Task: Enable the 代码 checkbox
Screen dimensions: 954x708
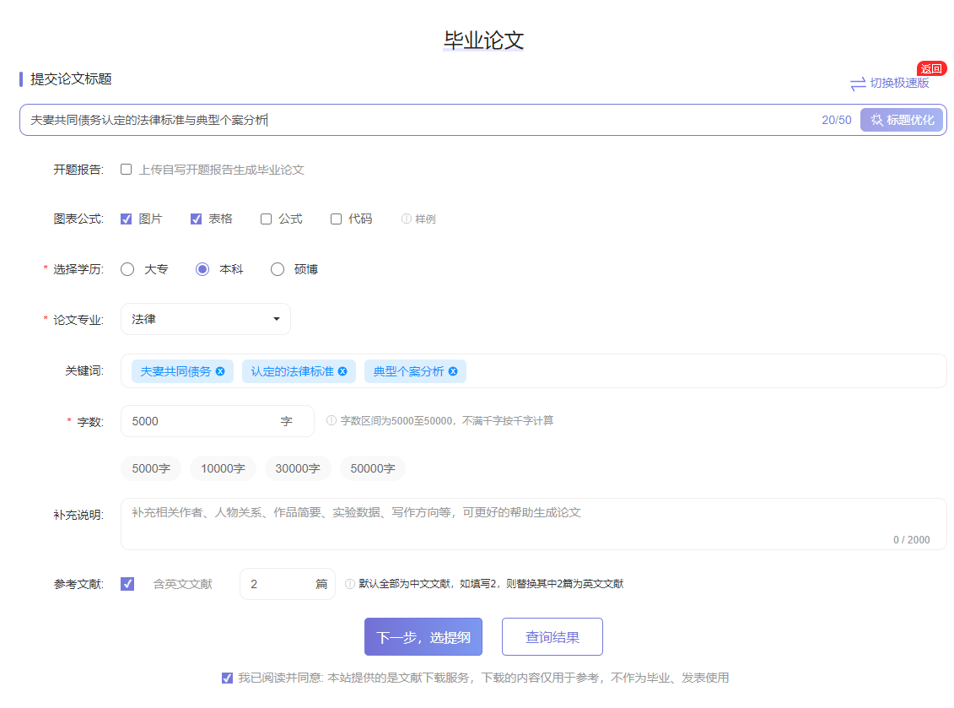Action: click(x=336, y=219)
